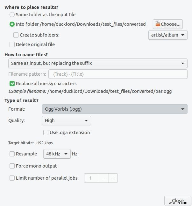192x206 pixels.
Task: Click the Choose... folder button
Action: (168, 24)
